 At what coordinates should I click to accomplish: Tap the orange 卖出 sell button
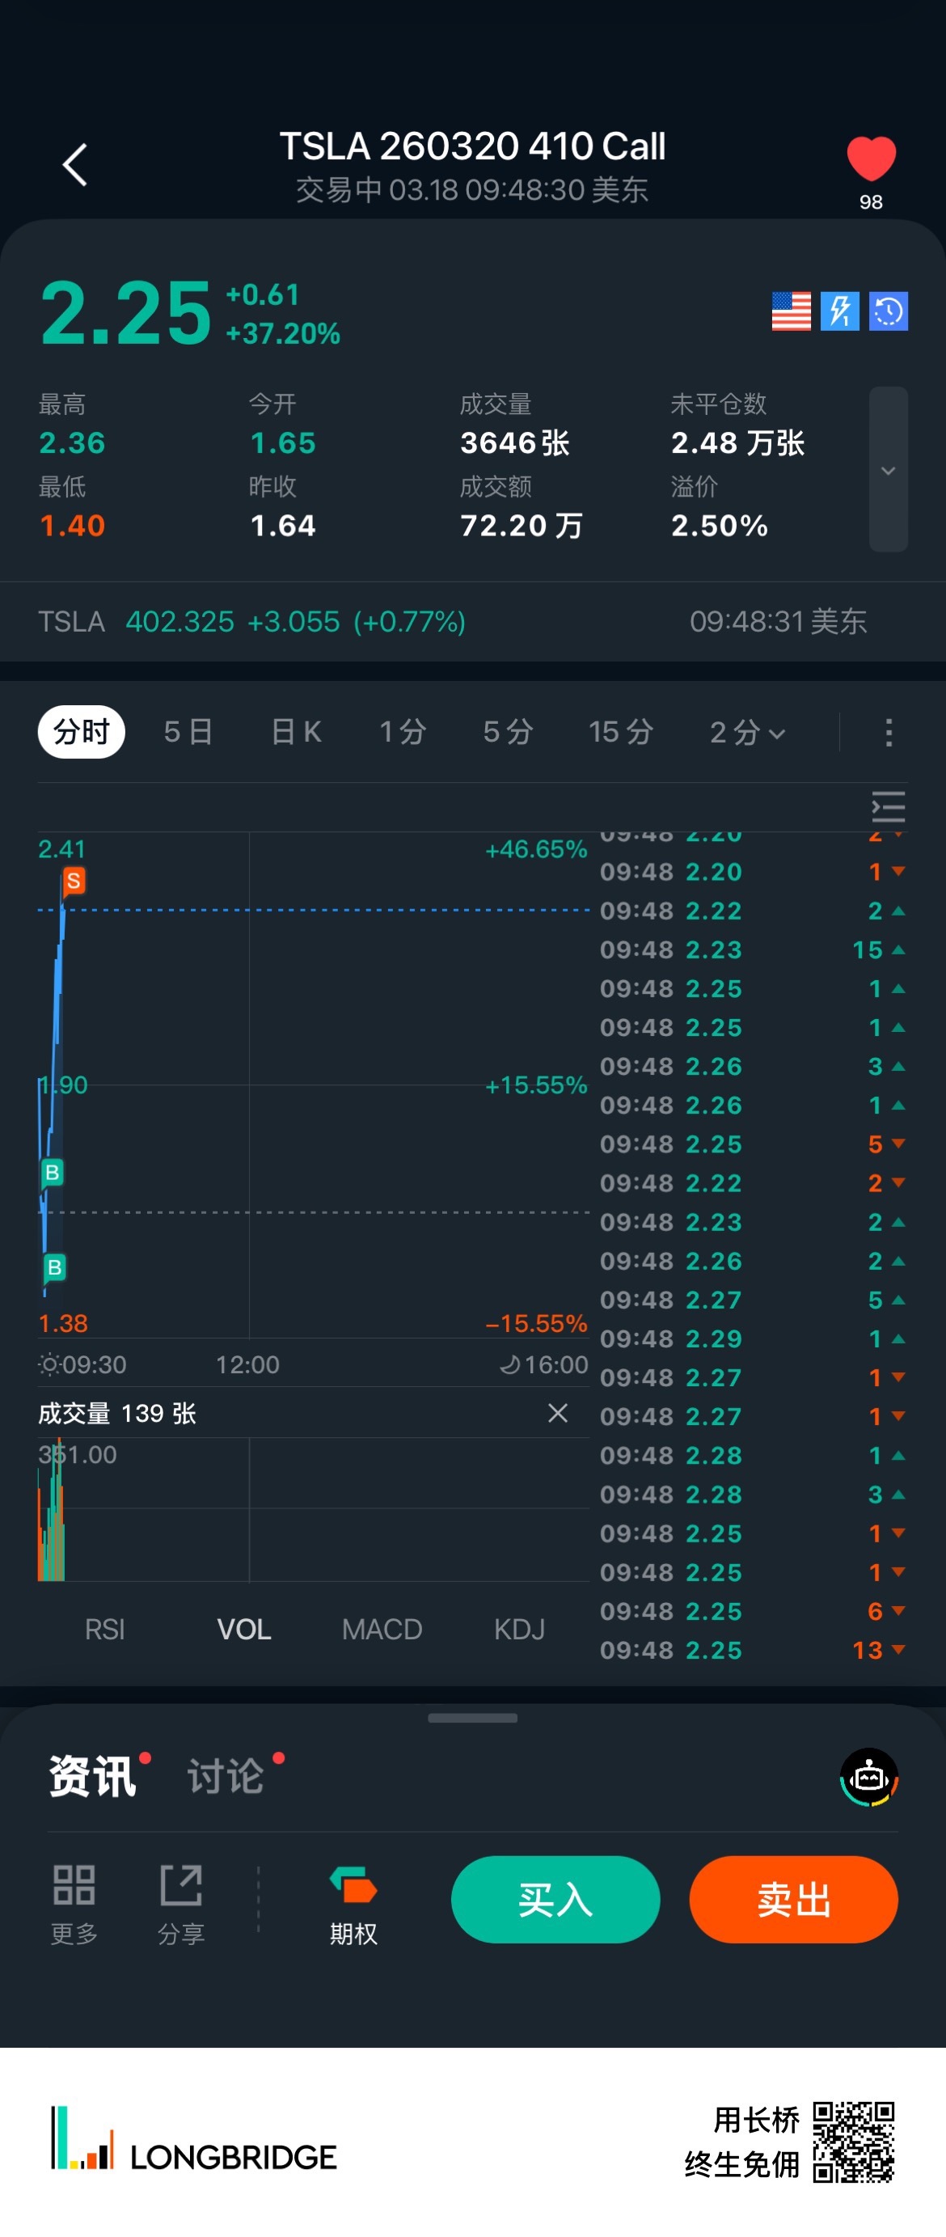tap(793, 1899)
